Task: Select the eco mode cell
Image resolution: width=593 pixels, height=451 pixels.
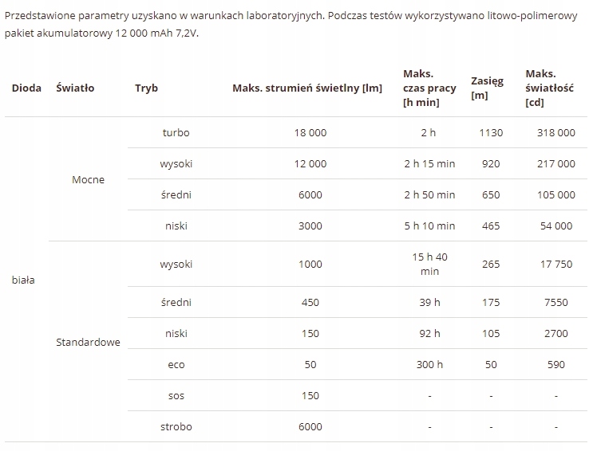Action: coord(176,364)
